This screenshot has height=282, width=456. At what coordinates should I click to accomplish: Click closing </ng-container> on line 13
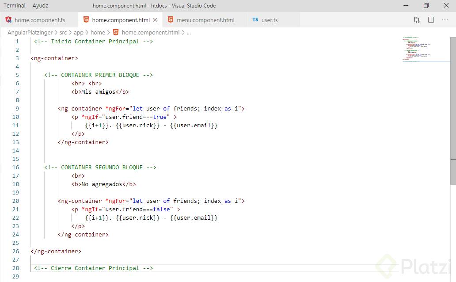83,142
